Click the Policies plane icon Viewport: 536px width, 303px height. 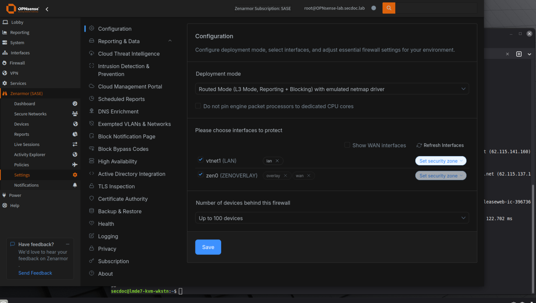[x=75, y=165]
